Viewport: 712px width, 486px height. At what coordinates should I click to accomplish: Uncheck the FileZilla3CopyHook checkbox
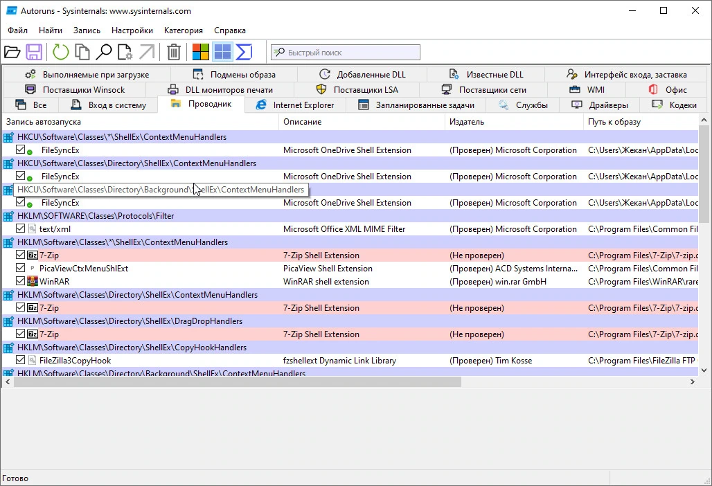click(x=20, y=360)
